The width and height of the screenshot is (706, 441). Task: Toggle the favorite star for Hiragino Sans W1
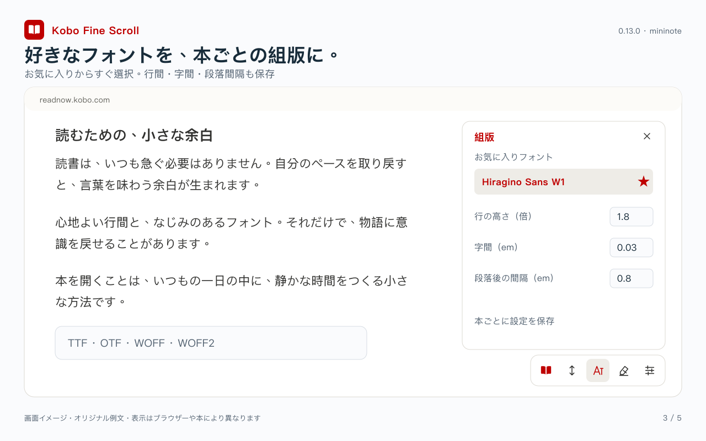[x=643, y=181]
